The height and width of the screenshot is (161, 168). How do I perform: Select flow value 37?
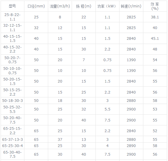60,139
